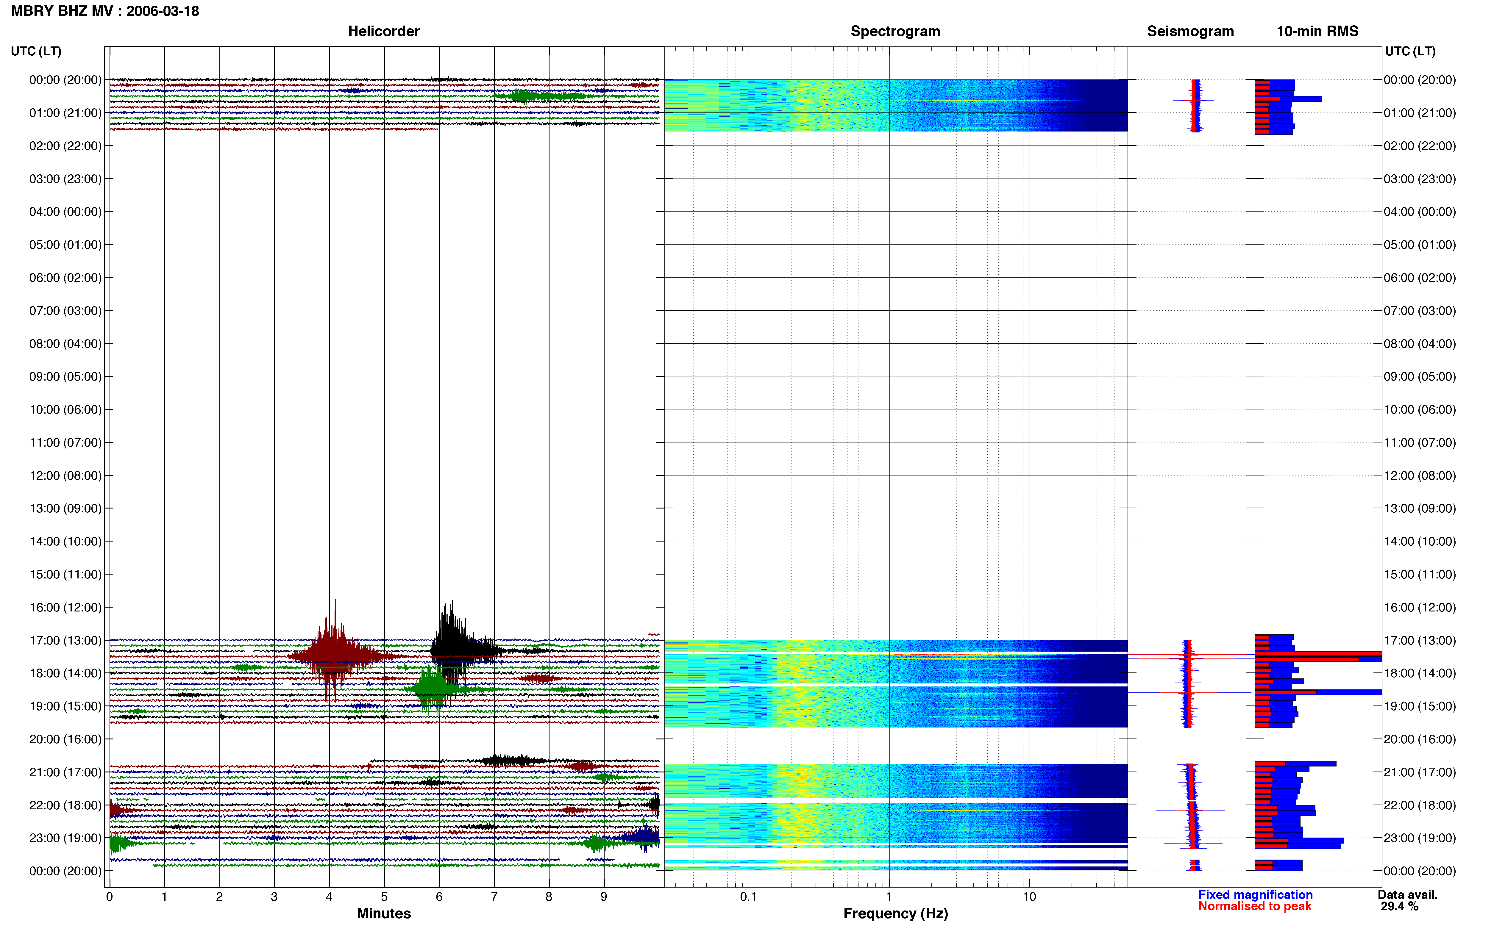The image size is (1494, 934).
Task: Click the left 06:00 (02:00) time label
Action: (65, 278)
